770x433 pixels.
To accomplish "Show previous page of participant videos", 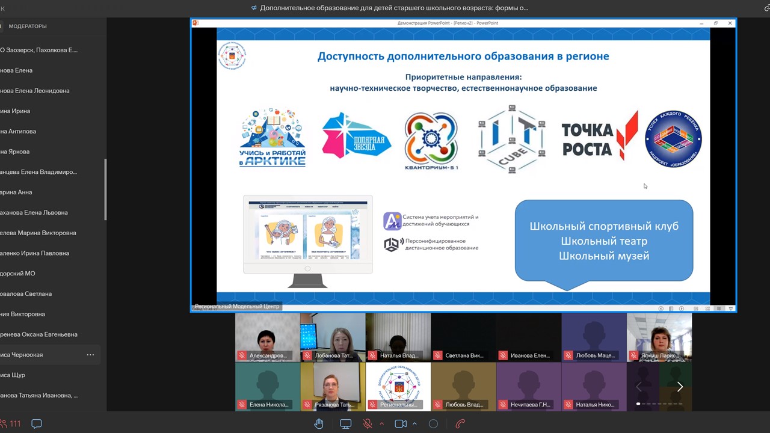I will pyautogui.click(x=639, y=387).
